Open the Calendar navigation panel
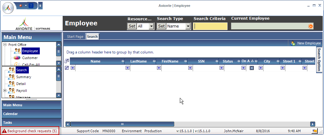Image resolution: width=324 pixels, height=135 pixels. [31, 114]
